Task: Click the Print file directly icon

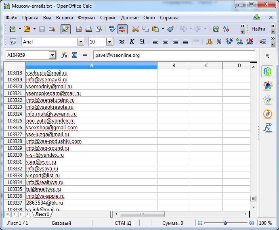Action: 88,29
